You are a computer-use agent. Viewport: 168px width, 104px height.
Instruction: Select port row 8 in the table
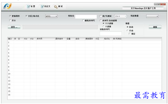click(x=85, y=67)
